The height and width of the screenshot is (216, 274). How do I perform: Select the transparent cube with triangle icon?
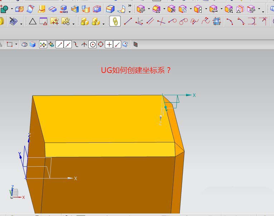click(240, 9)
